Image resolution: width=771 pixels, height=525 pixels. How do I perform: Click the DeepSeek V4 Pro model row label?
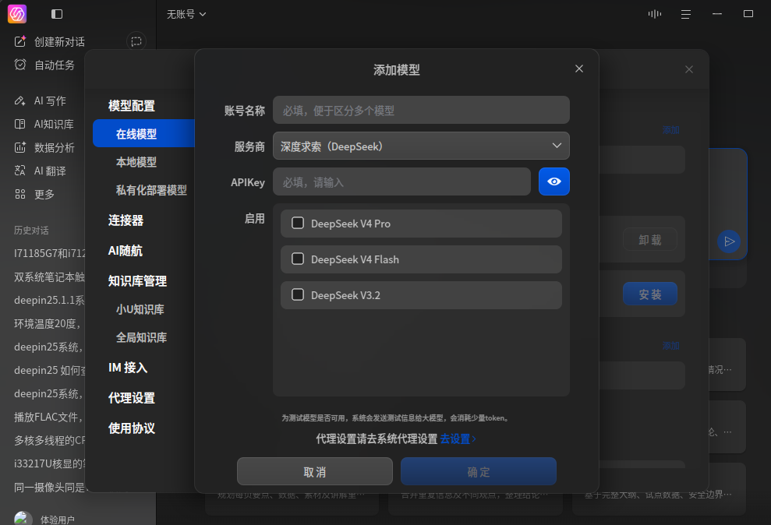[351, 224]
